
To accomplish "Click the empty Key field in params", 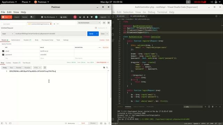I will (x=22, y=58).
